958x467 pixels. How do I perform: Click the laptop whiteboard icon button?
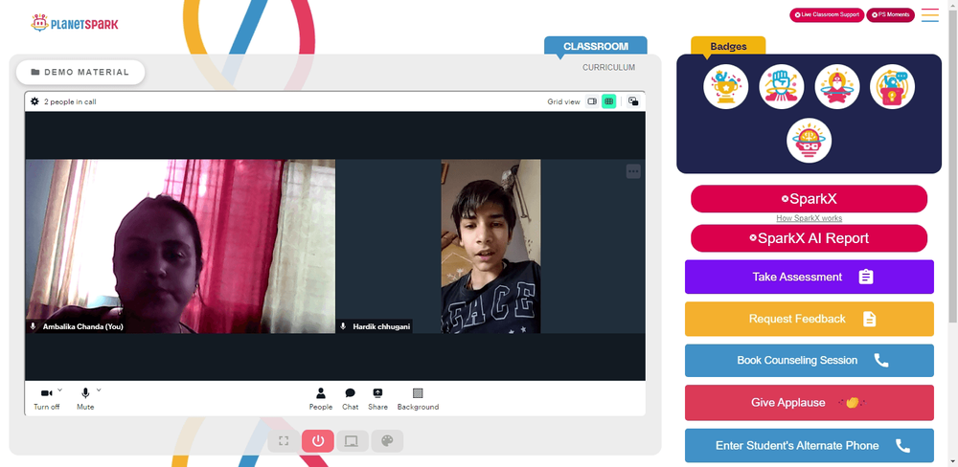[352, 441]
